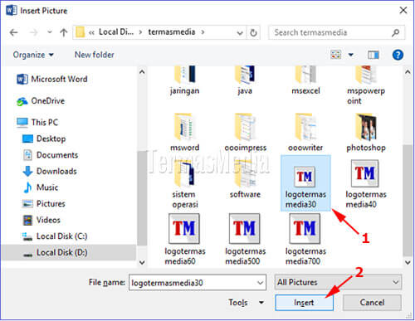Open Pictures in the sidebar
The height and width of the screenshot is (321, 415).
pos(44,204)
